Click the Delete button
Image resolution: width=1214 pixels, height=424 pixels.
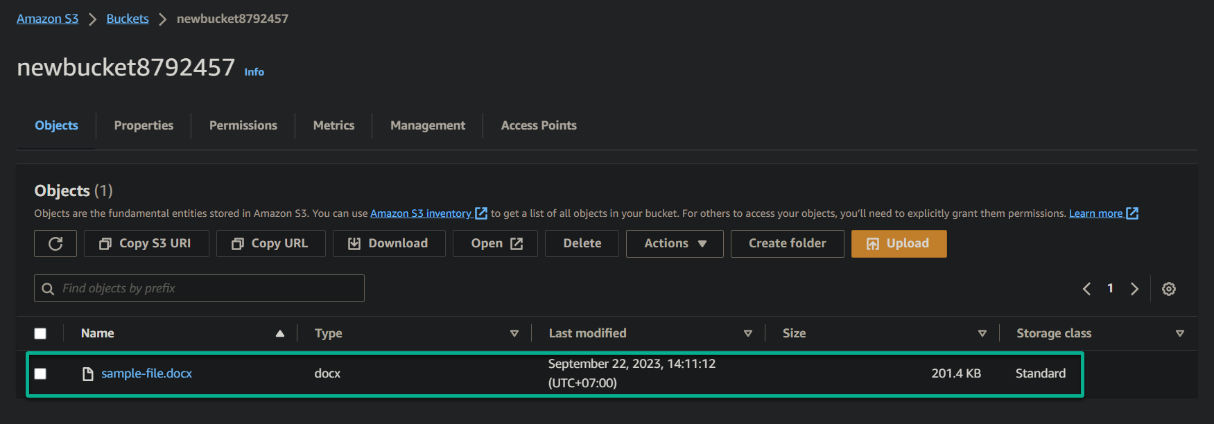tap(582, 243)
